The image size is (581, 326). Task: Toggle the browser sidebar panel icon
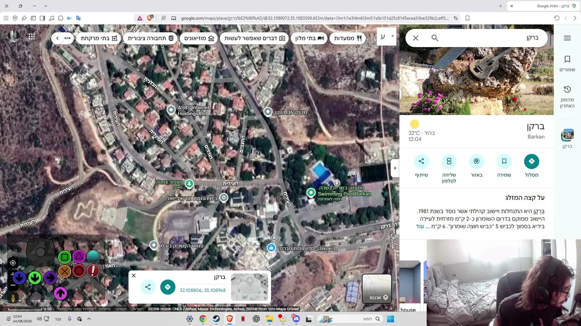point(42,18)
